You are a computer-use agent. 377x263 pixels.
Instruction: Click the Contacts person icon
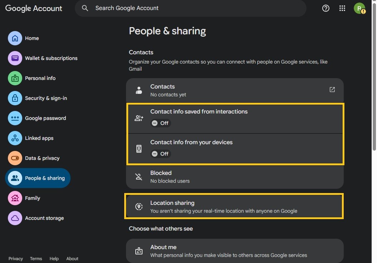(139, 90)
